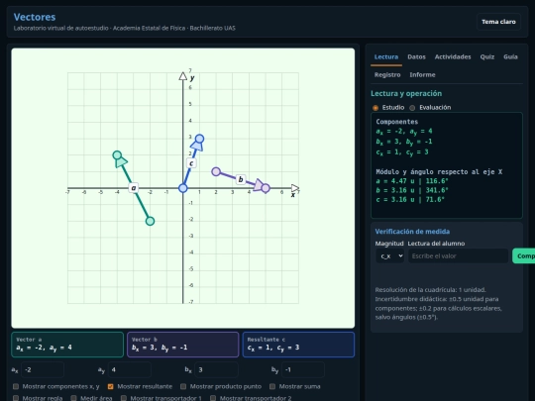This screenshot has width=535, height=401.
Task: Click the tail handle of vector b
Action: pos(216,171)
